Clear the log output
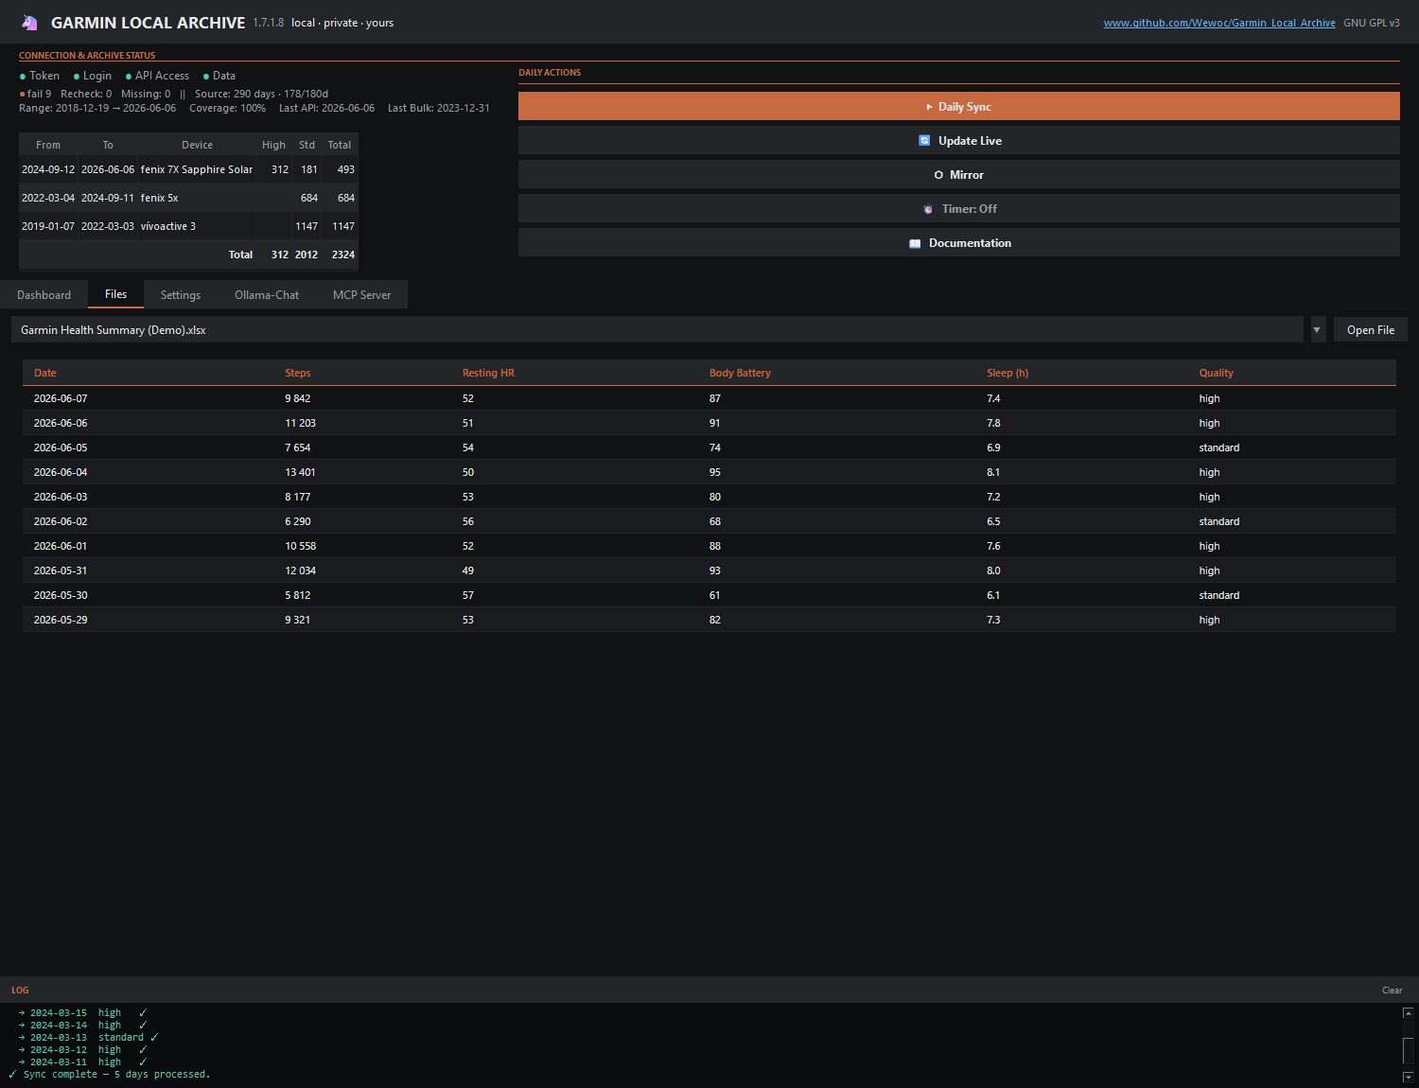 [x=1392, y=991]
